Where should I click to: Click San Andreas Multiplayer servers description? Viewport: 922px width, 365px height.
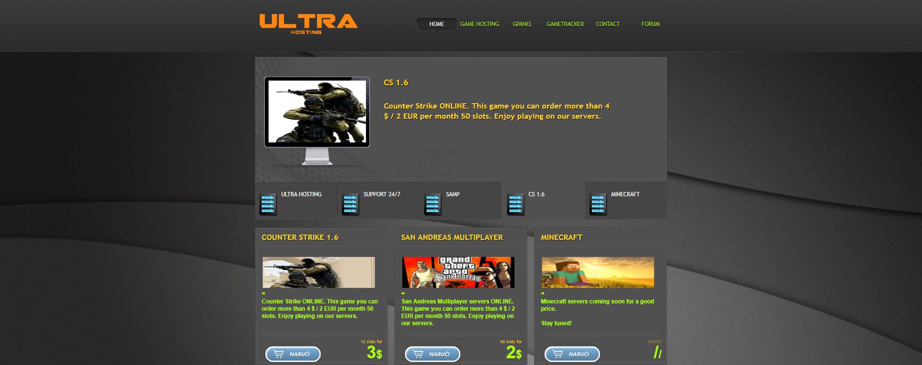(x=458, y=312)
